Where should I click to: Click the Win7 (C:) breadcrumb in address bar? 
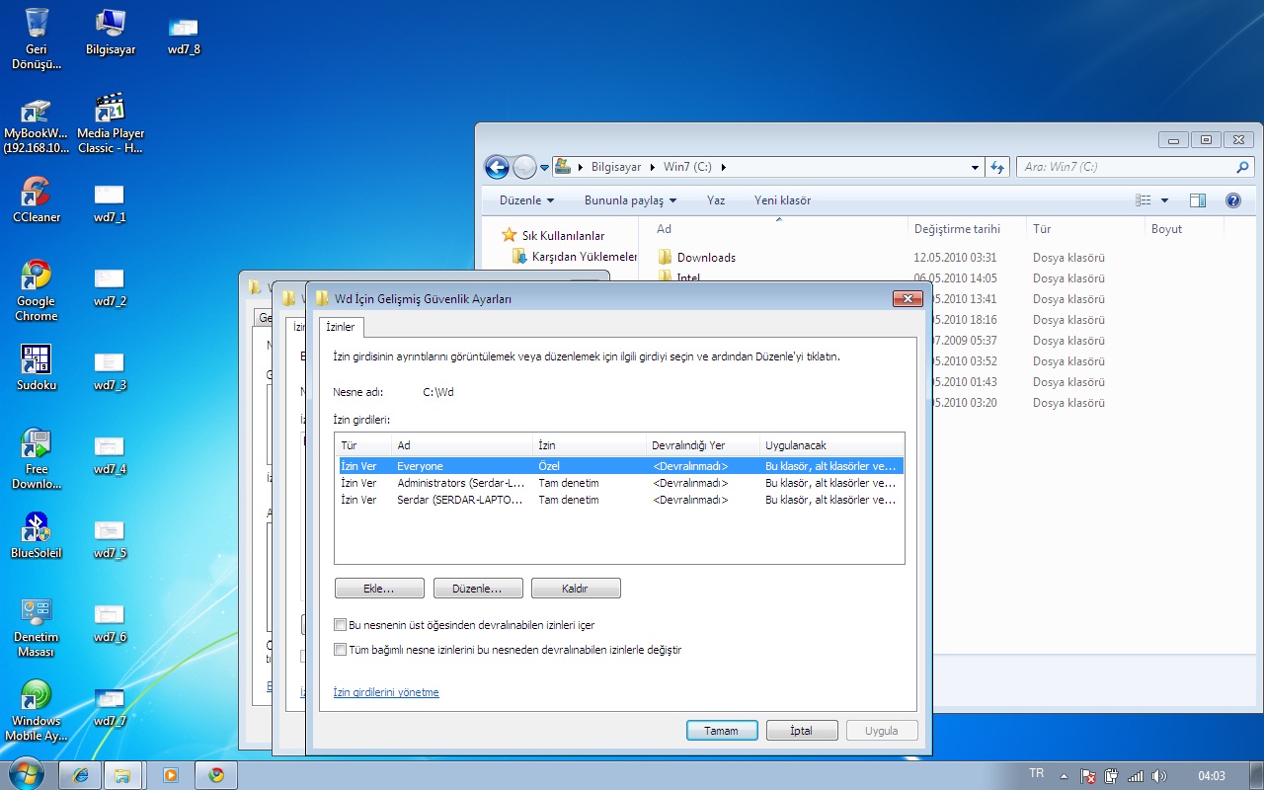(x=687, y=167)
